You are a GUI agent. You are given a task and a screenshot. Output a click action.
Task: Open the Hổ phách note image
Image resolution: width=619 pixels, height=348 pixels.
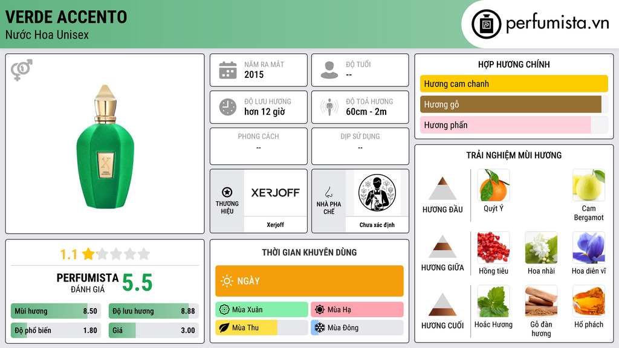coord(589,301)
